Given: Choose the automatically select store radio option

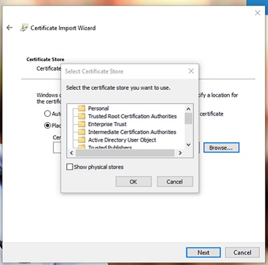Looking at the screenshot, I should point(48,113).
